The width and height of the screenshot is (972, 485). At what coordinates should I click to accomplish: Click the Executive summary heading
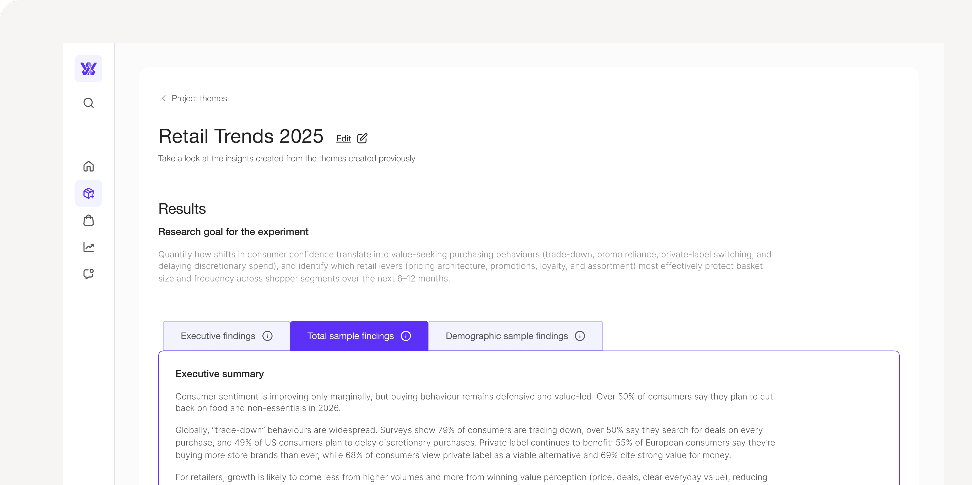[x=220, y=374]
